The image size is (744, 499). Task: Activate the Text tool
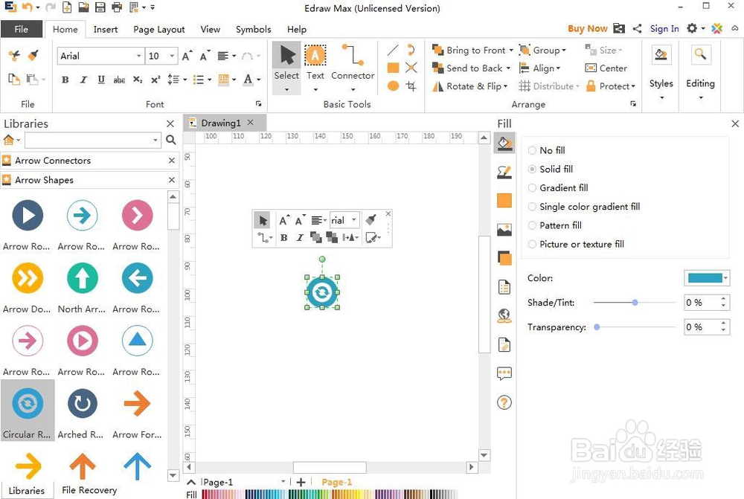pos(315,68)
